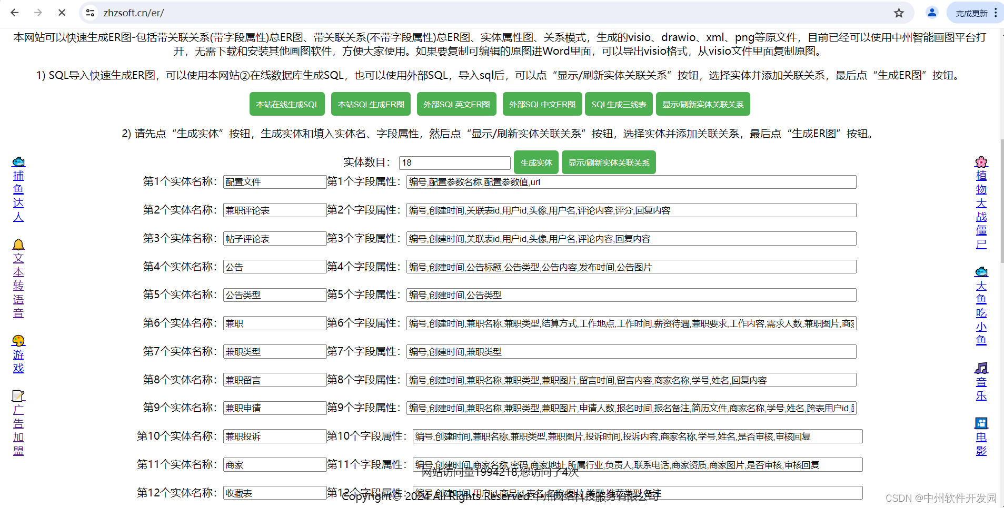Click the film icon above 电影
The image size is (1004, 508).
click(981, 423)
